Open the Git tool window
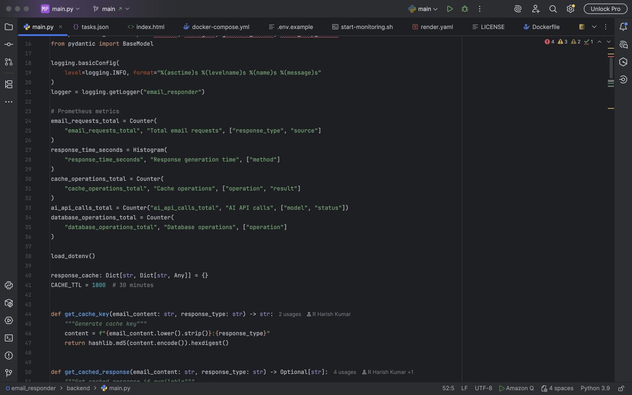Screen dimensions: 632x395 8,373
